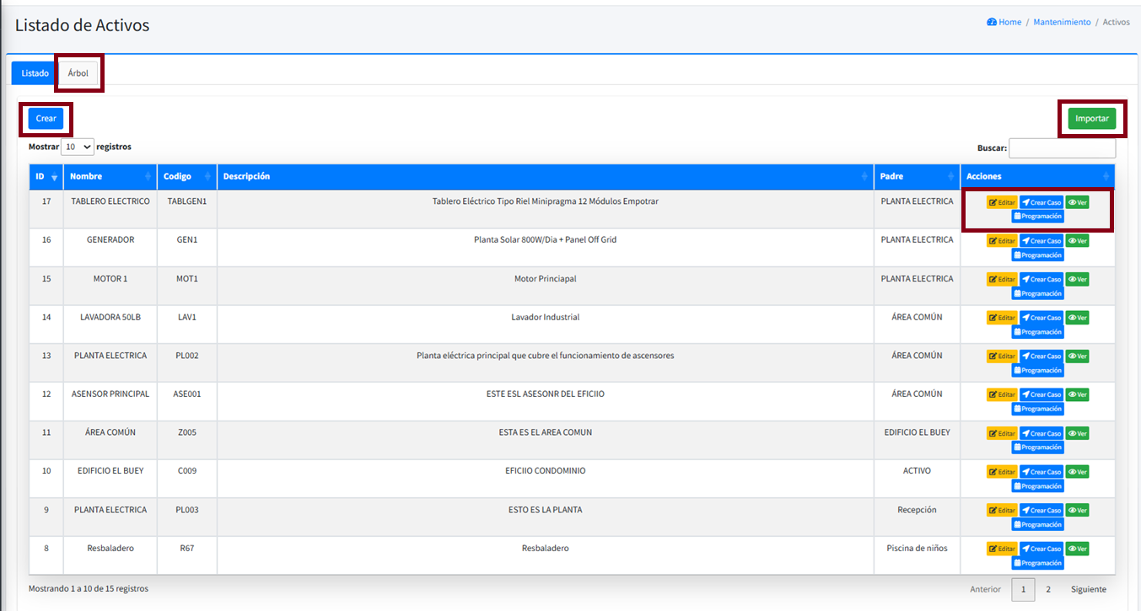
Task: Open the Mostrar registros count dropdown
Action: pyautogui.click(x=78, y=147)
